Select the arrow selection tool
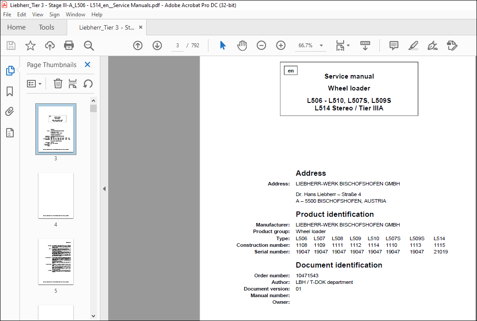The image size is (477, 321). [x=223, y=45]
